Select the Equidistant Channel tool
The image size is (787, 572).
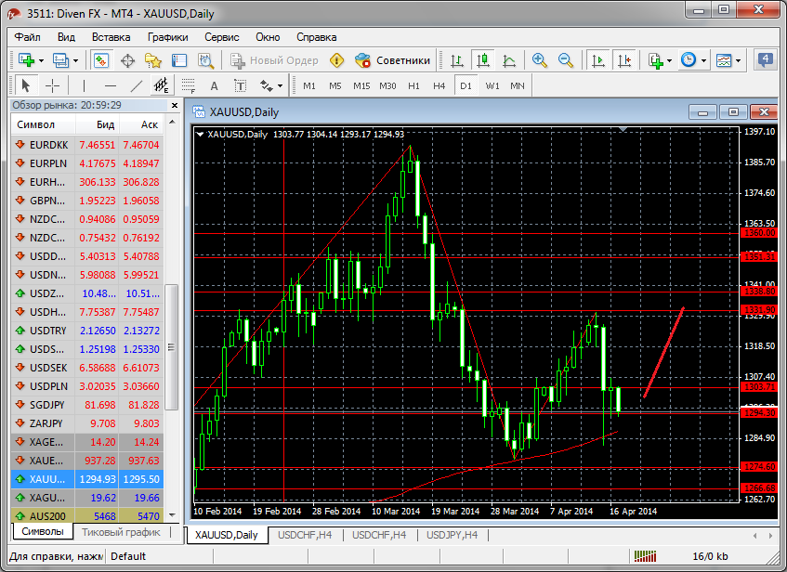[162, 85]
